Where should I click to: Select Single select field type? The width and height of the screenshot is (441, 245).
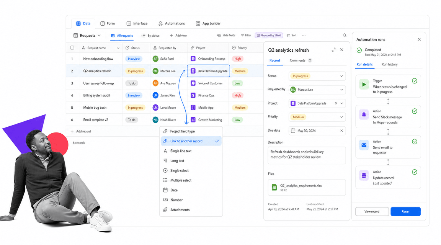point(191,171)
